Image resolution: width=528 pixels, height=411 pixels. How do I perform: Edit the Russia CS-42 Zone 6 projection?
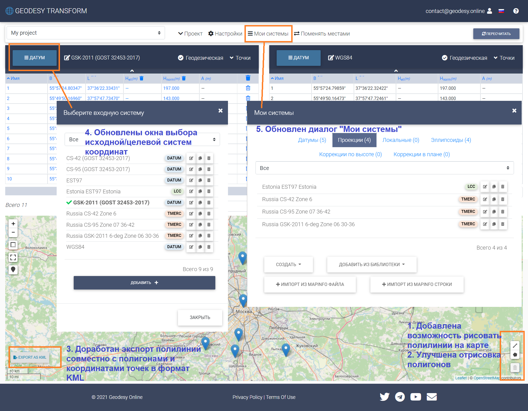coord(485,199)
